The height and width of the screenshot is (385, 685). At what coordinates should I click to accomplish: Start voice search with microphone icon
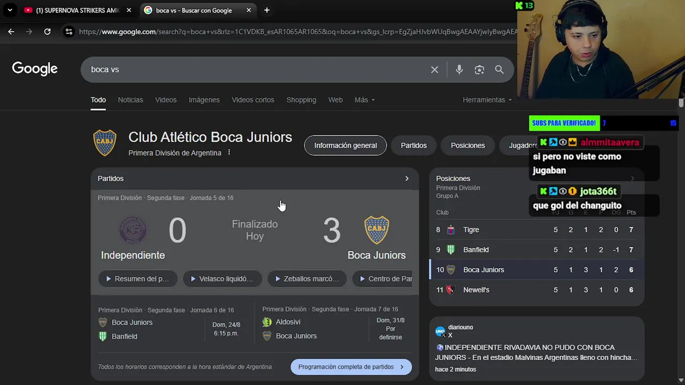(459, 70)
